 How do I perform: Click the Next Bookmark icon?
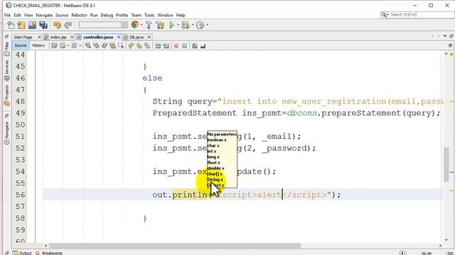[x=139, y=45]
